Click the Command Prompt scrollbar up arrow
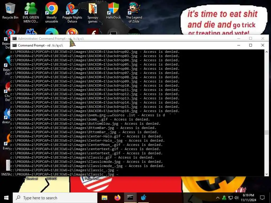 click(267, 52)
